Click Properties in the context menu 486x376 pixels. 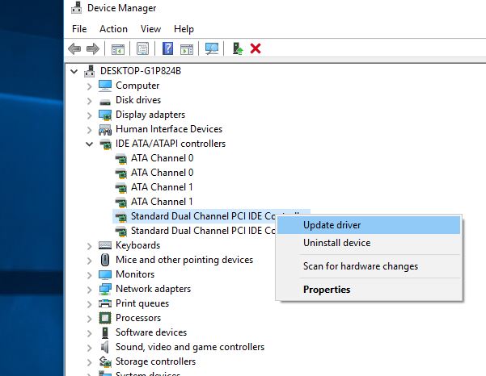(x=327, y=290)
